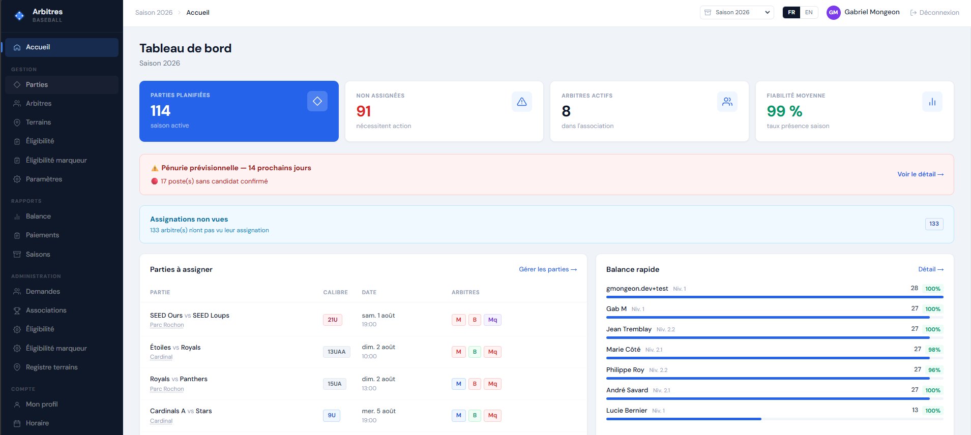Click the Registre terrains pin icon
This screenshot has height=435, width=971.
pos(17,367)
